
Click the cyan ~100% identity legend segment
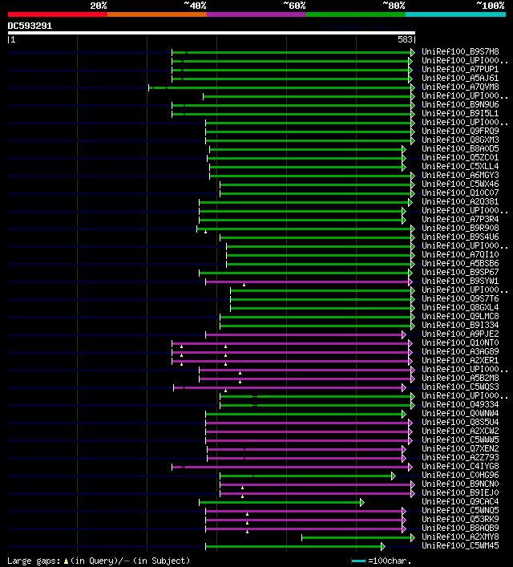coord(455,14)
